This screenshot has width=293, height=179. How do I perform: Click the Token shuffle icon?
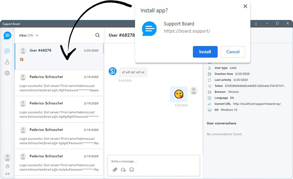click(210, 86)
